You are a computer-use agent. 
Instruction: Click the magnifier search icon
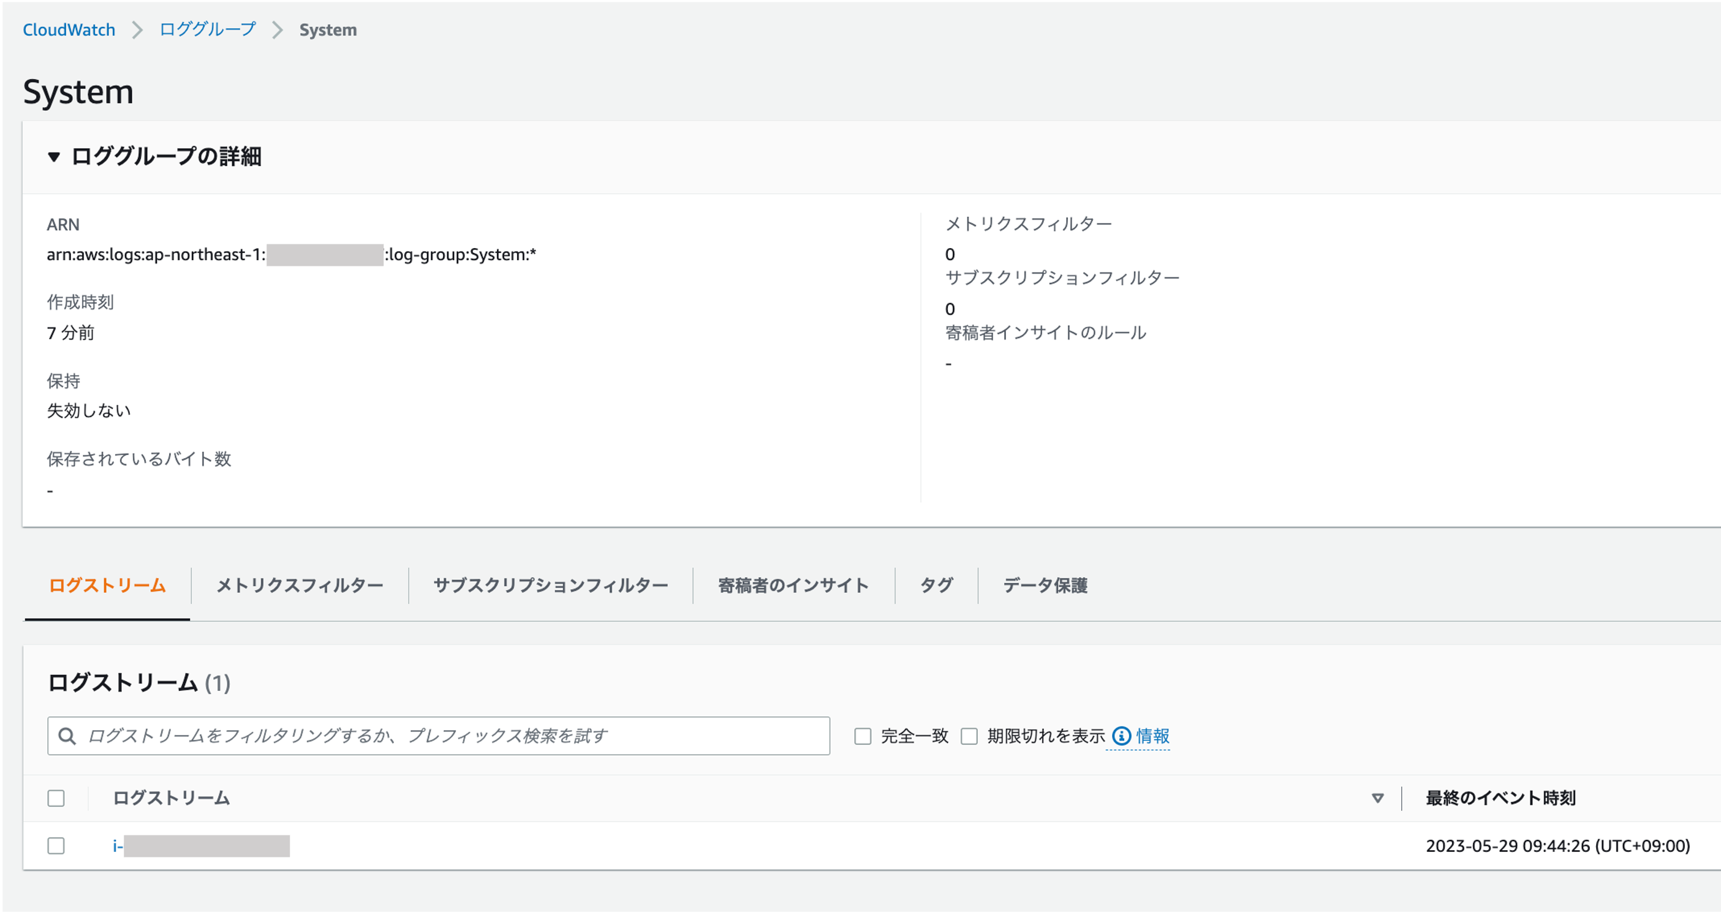pyautogui.click(x=67, y=736)
